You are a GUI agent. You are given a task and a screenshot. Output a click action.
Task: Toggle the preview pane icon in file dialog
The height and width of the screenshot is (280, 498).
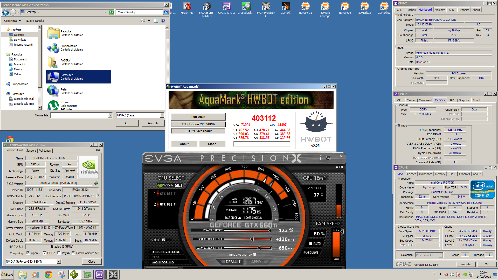tap(156, 21)
